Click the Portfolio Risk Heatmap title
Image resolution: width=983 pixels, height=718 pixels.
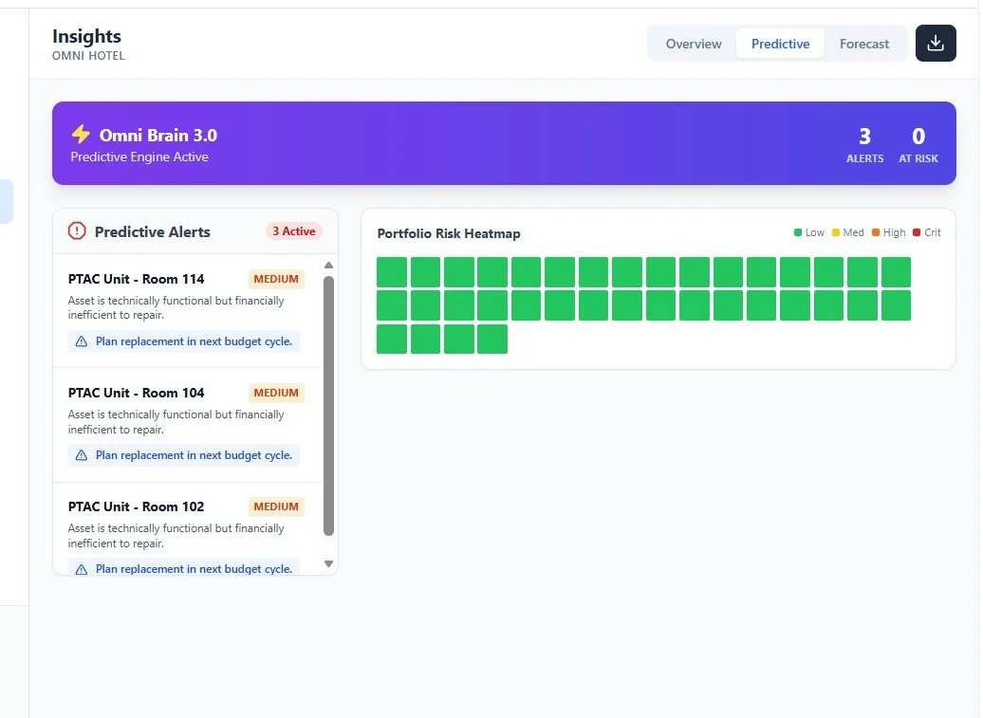coord(449,233)
